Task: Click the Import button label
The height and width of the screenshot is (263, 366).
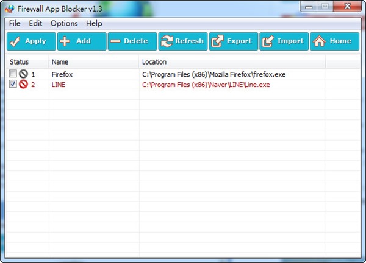Action: pyautogui.click(x=290, y=41)
